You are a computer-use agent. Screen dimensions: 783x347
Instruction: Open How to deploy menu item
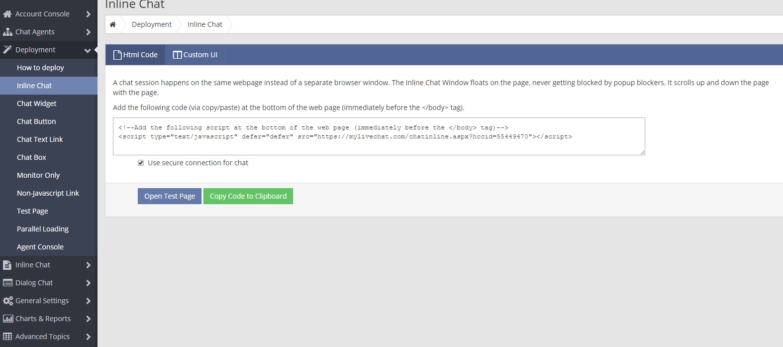point(49,68)
